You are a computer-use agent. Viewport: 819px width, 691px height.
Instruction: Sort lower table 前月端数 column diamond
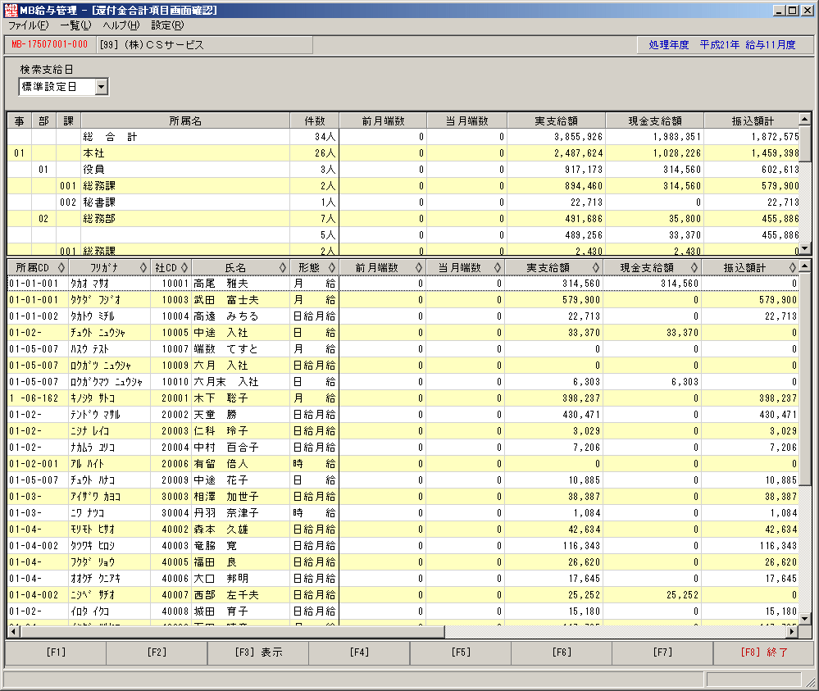tap(418, 268)
